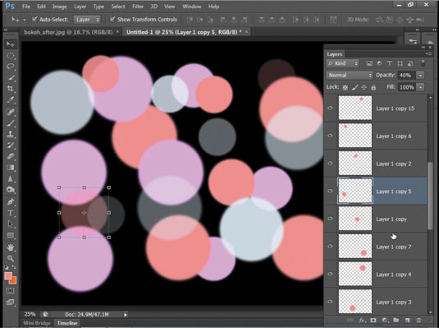
Task: Create a new group folder icon
Action: pos(396,320)
